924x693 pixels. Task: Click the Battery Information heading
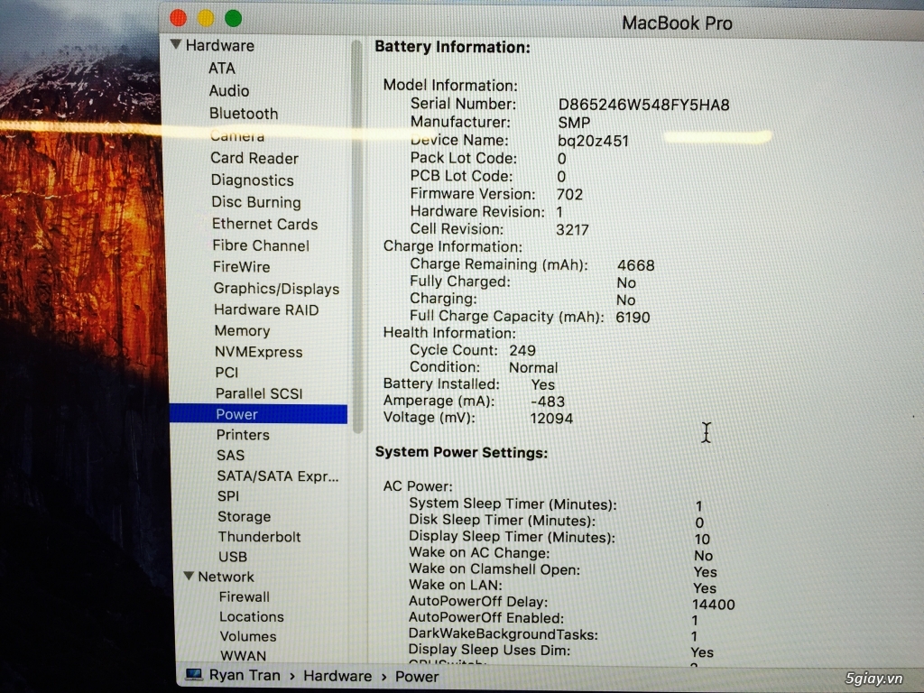click(x=453, y=47)
